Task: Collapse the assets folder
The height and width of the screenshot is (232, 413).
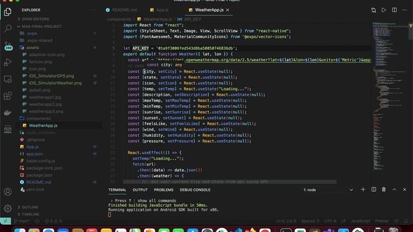Action: [x=32, y=48]
